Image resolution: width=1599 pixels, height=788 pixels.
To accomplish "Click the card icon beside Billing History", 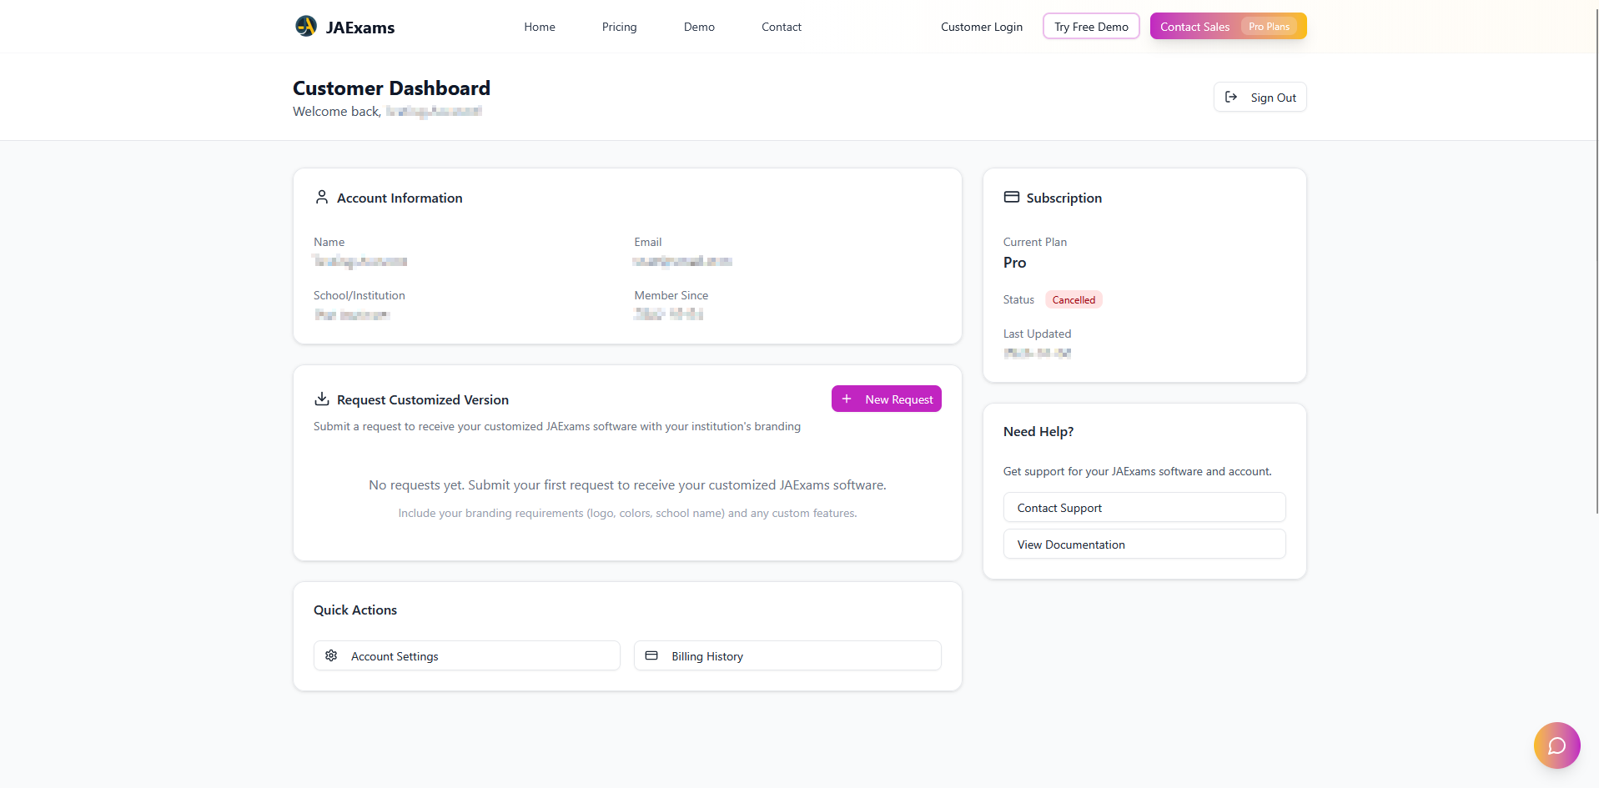I will coord(651,656).
